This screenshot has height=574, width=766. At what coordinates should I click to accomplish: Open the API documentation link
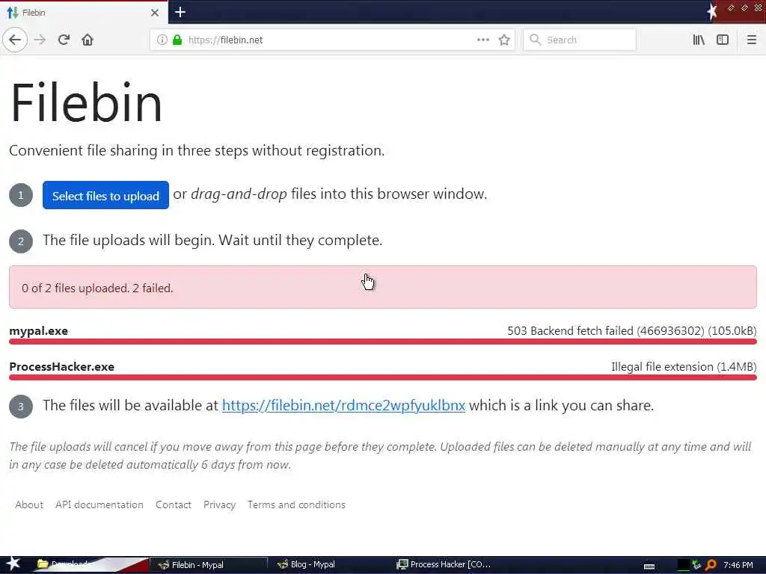pyautogui.click(x=99, y=504)
